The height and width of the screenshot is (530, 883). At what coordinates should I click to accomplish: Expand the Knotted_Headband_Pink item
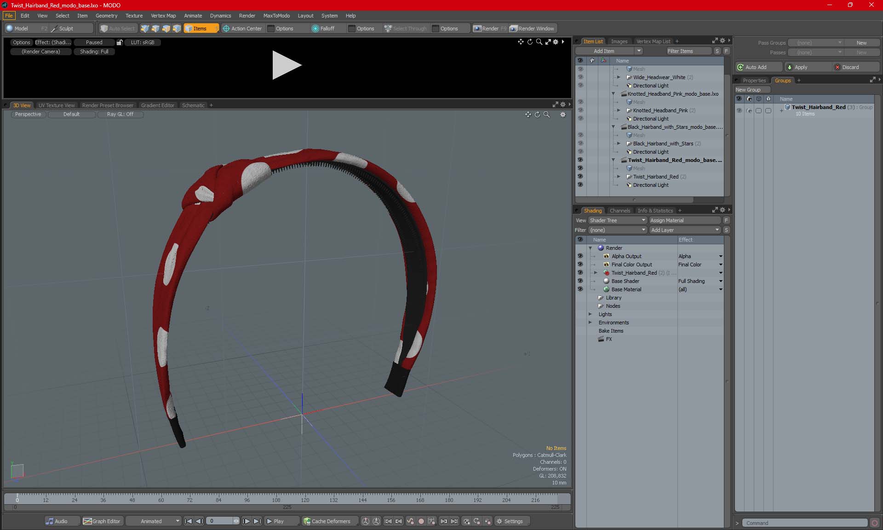(x=619, y=110)
